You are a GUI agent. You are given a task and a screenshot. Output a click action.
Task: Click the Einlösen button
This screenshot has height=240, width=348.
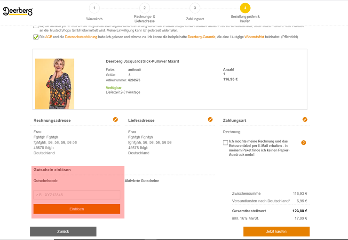(77, 209)
